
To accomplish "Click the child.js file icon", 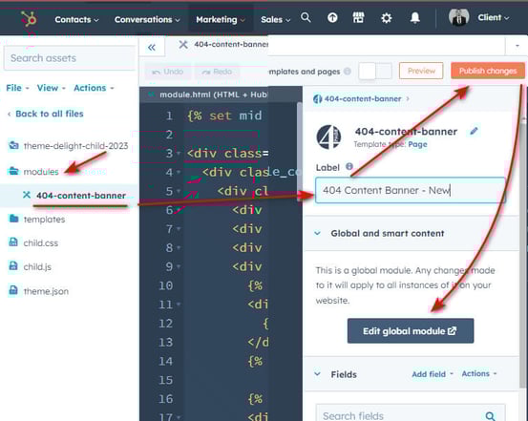I will click(13, 266).
